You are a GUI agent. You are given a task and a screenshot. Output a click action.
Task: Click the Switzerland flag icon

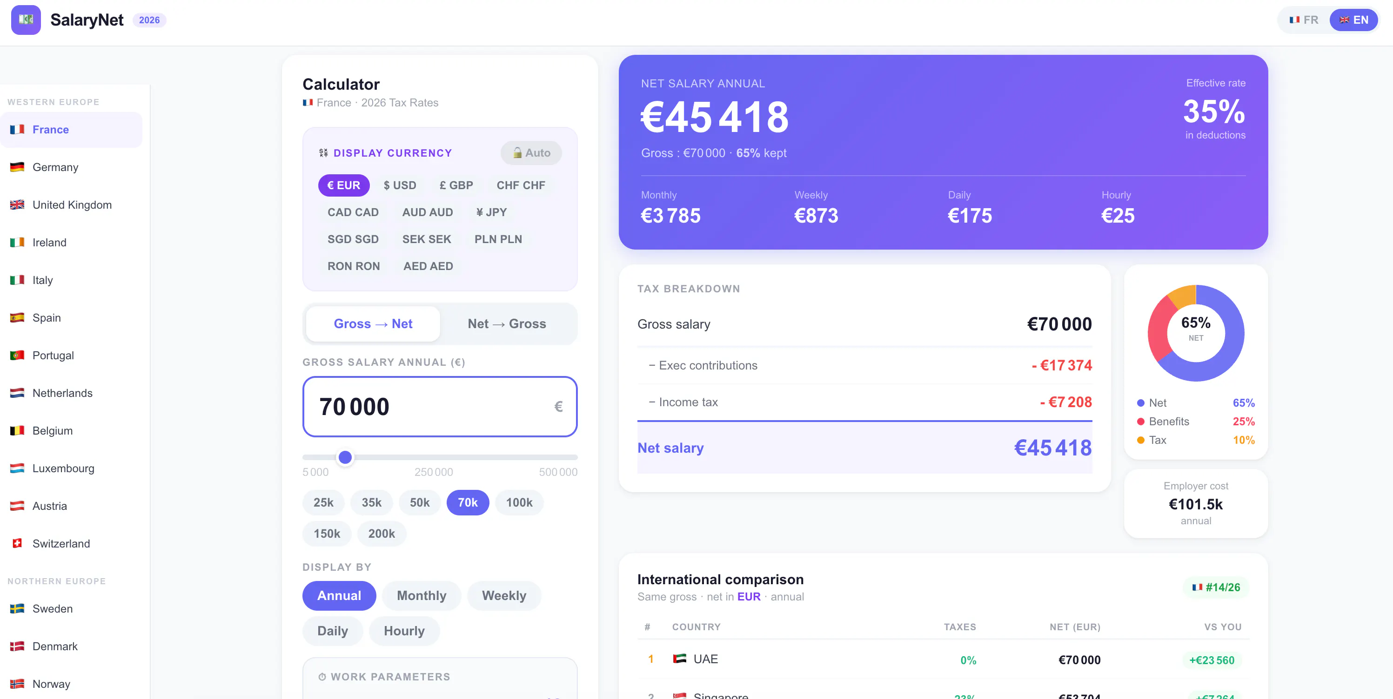pyautogui.click(x=17, y=543)
